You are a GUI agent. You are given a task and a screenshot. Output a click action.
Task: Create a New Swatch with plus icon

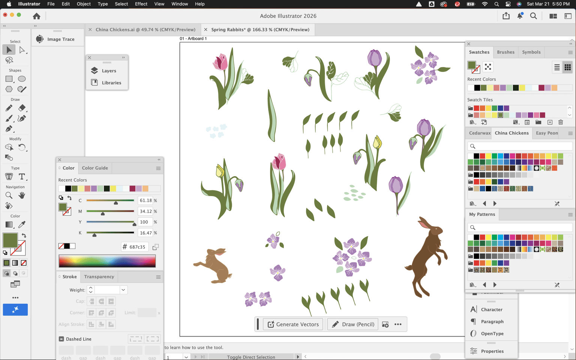pyautogui.click(x=550, y=122)
